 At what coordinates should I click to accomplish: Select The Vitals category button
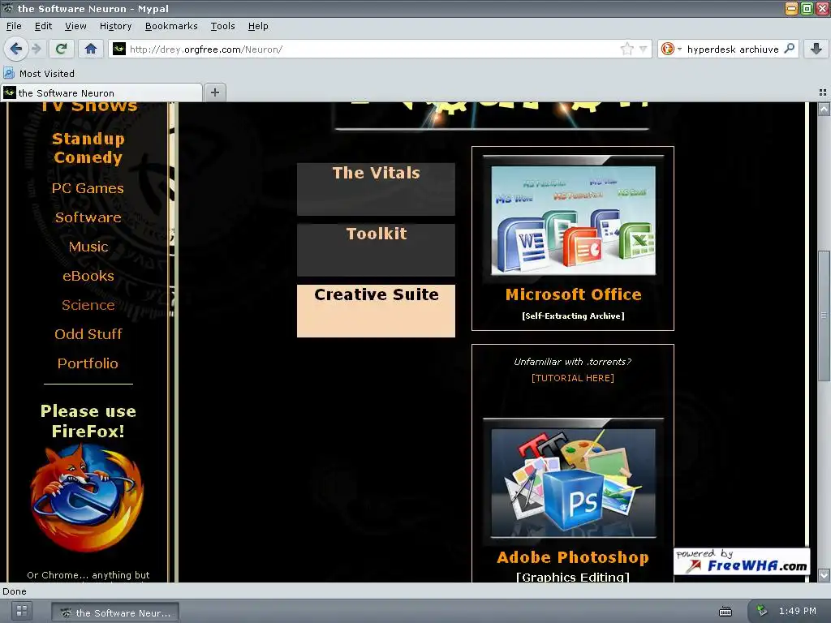click(376, 189)
